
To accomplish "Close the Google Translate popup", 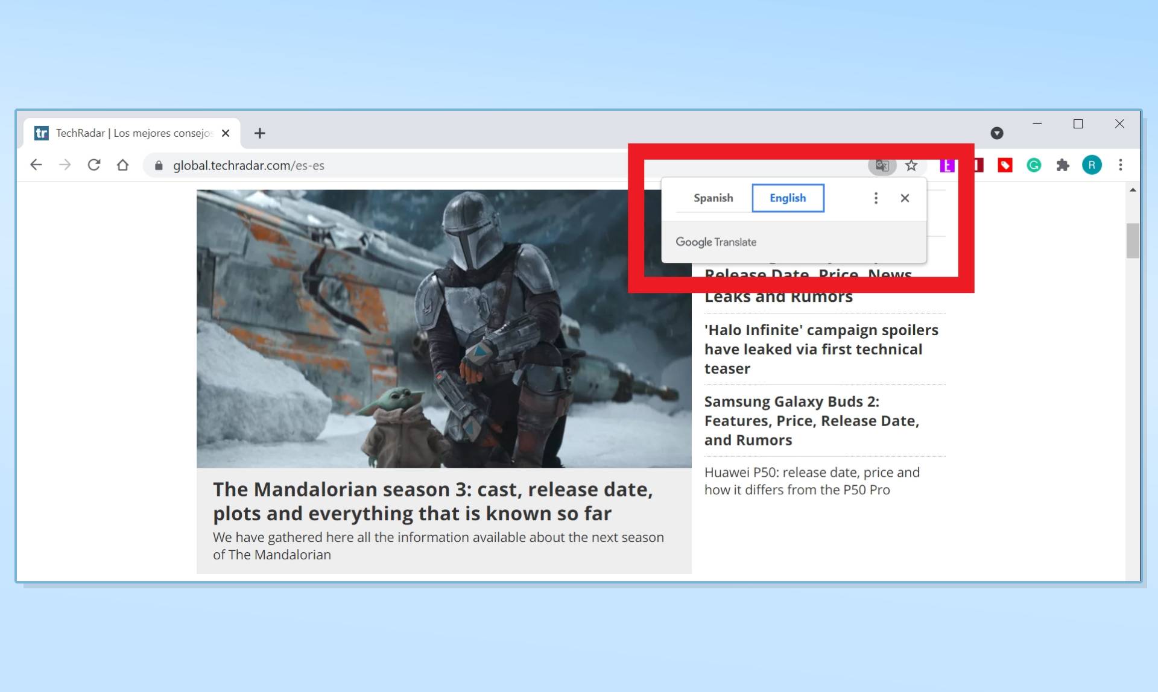I will [x=905, y=198].
